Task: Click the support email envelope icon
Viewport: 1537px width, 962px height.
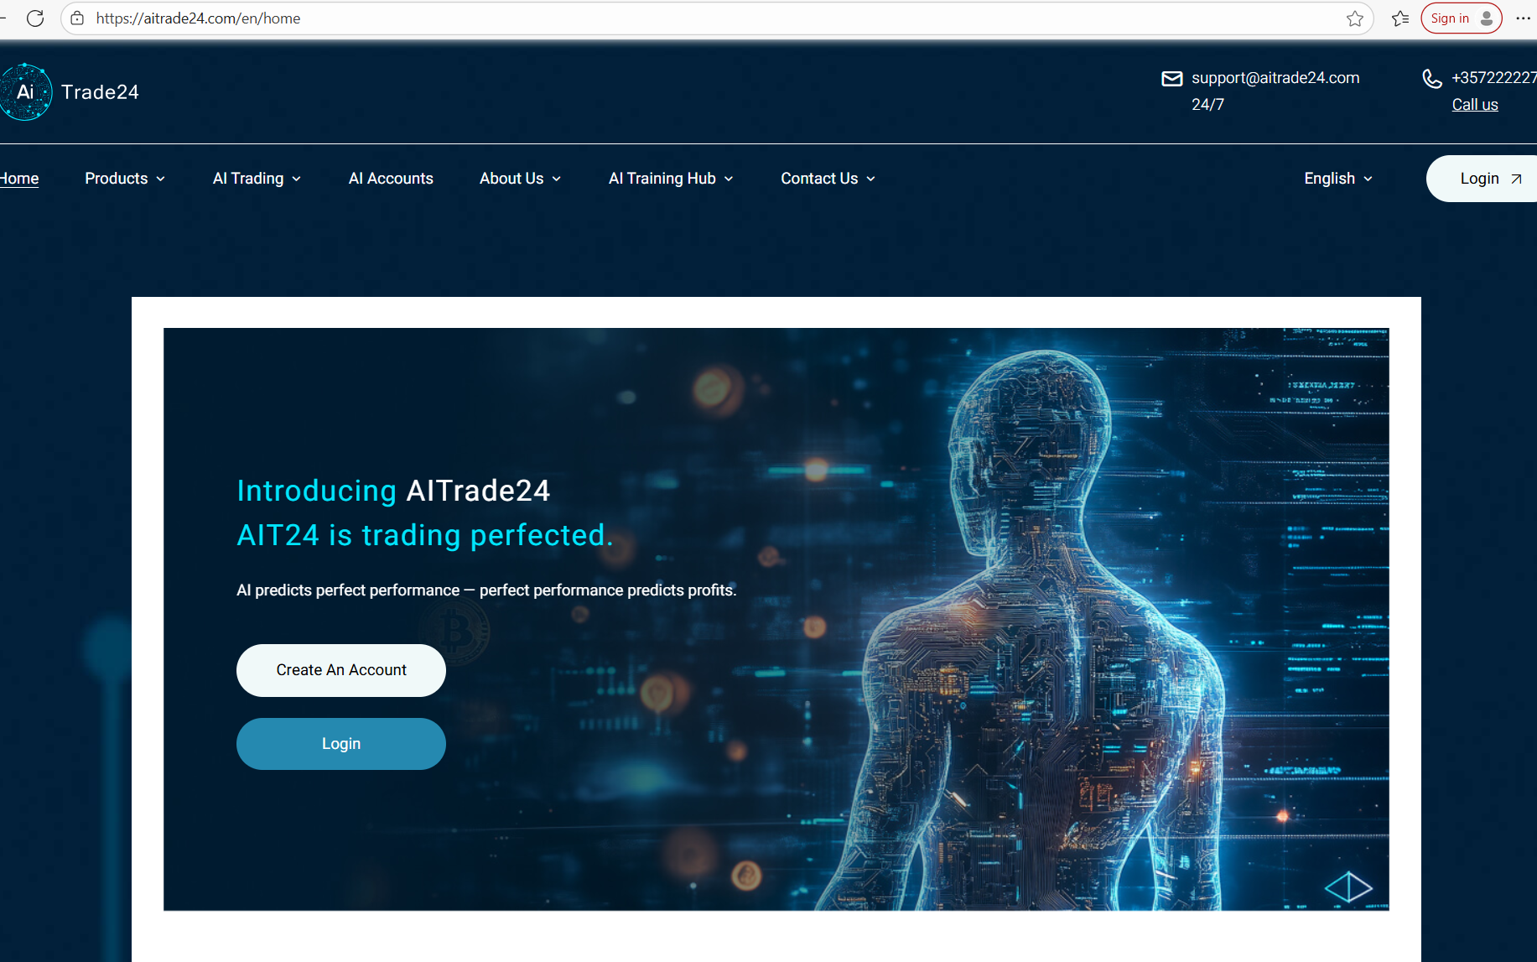Action: tap(1171, 79)
